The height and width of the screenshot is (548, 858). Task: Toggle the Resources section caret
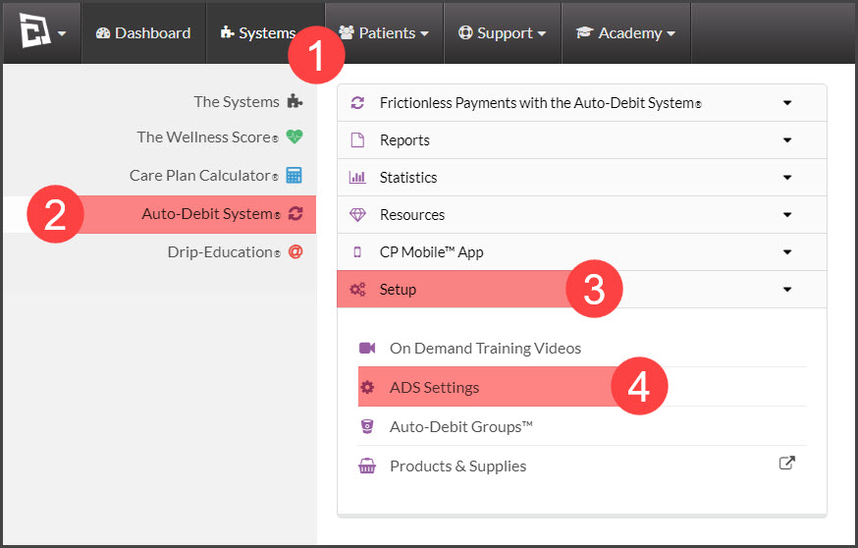pos(787,215)
